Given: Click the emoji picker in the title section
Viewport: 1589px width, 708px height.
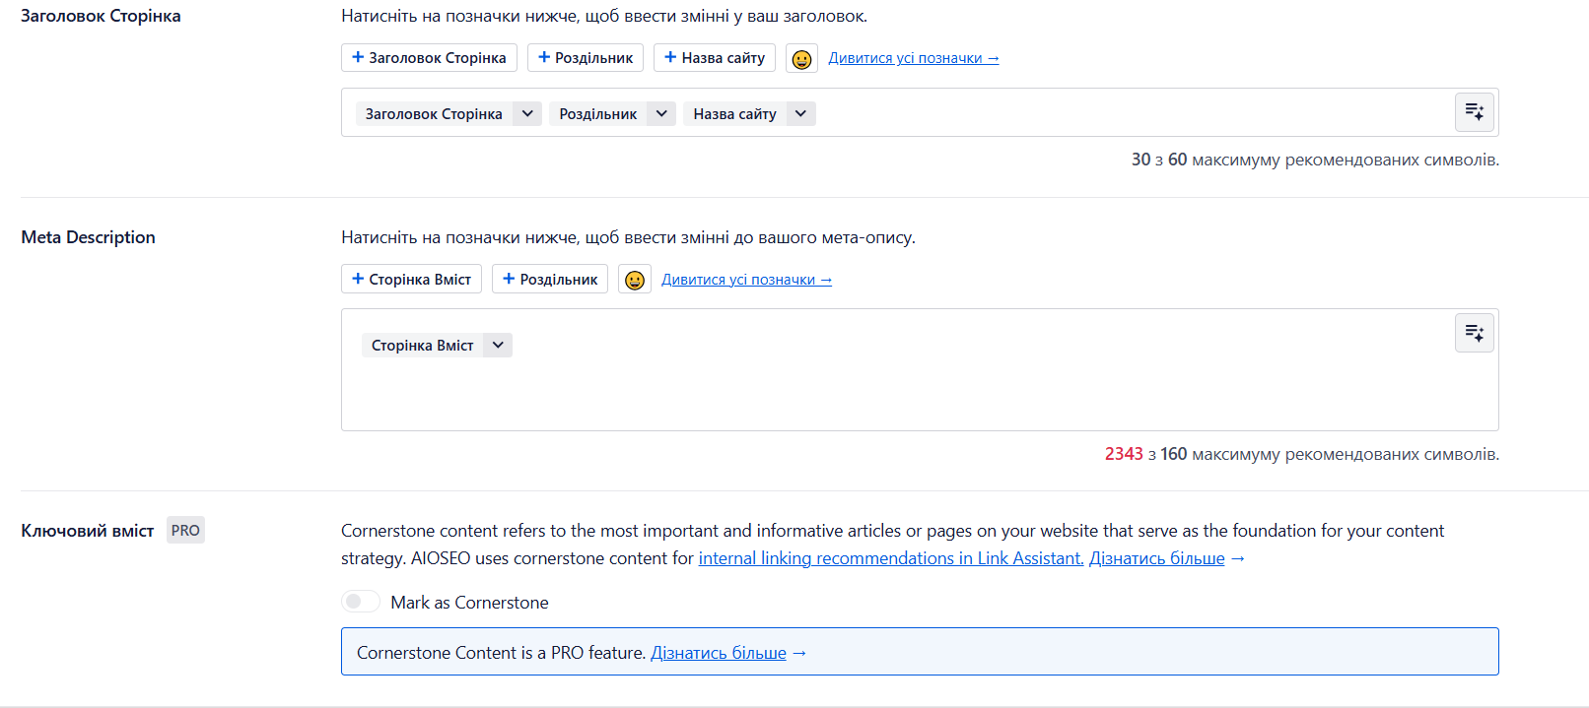Looking at the screenshot, I should point(801,59).
